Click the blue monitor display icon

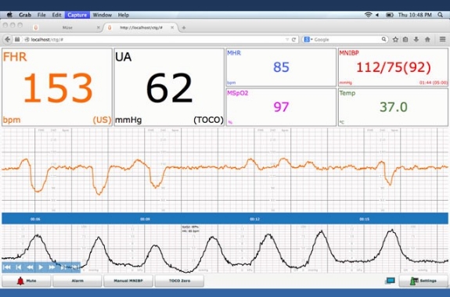pos(390,281)
